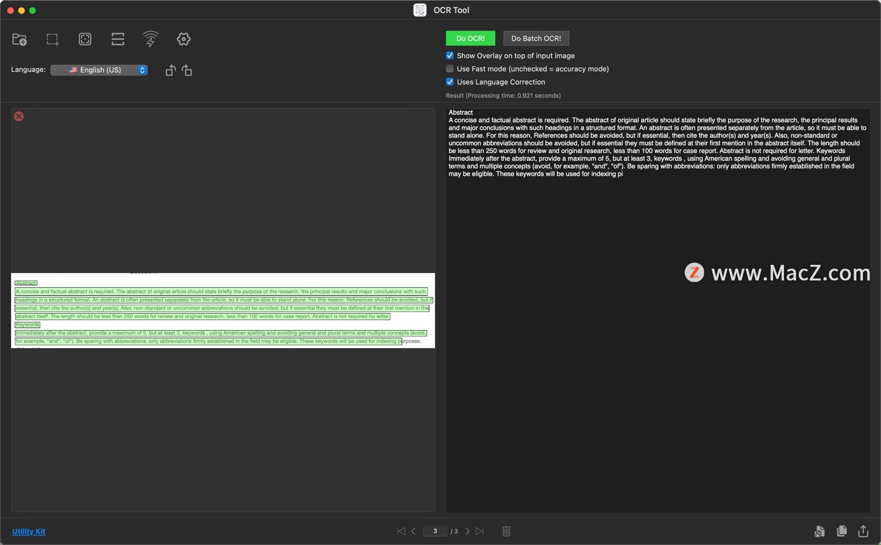Viewport: 881px width, 545px height.
Task: Click the save result document icon
Action: tap(820, 531)
